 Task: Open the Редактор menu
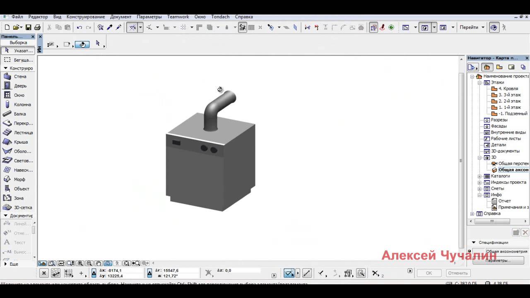pyautogui.click(x=38, y=17)
